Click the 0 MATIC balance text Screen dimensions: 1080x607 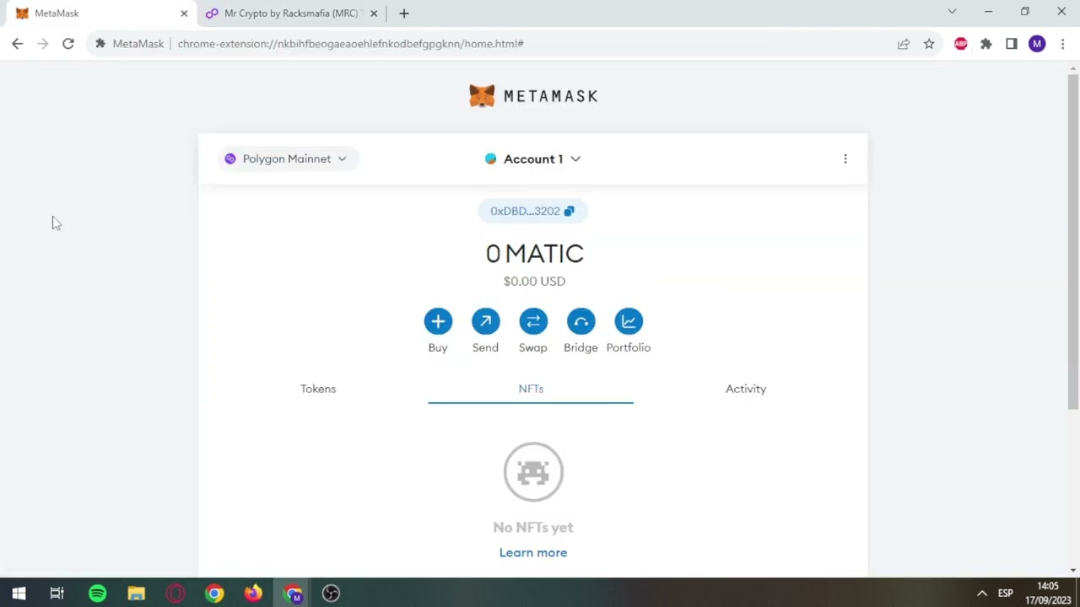tap(534, 253)
